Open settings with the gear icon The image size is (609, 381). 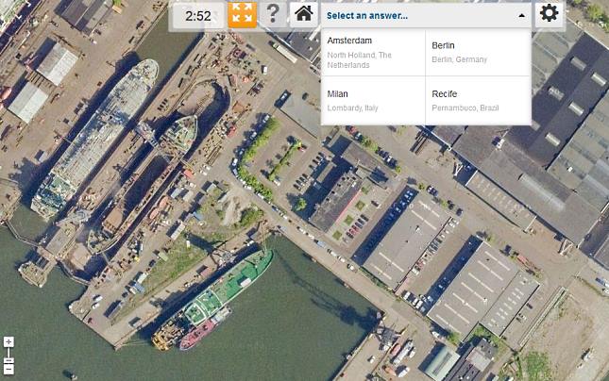pos(549,15)
